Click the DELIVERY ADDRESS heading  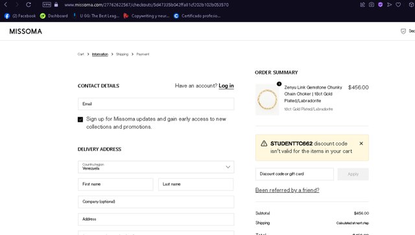click(x=99, y=149)
